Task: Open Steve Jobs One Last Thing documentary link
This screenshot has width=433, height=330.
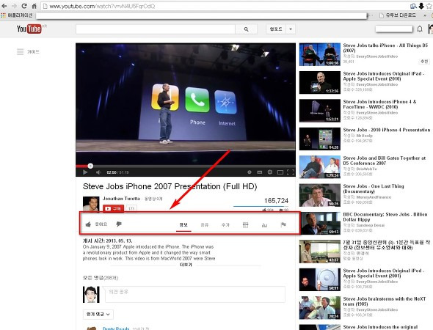Action: click(374, 188)
